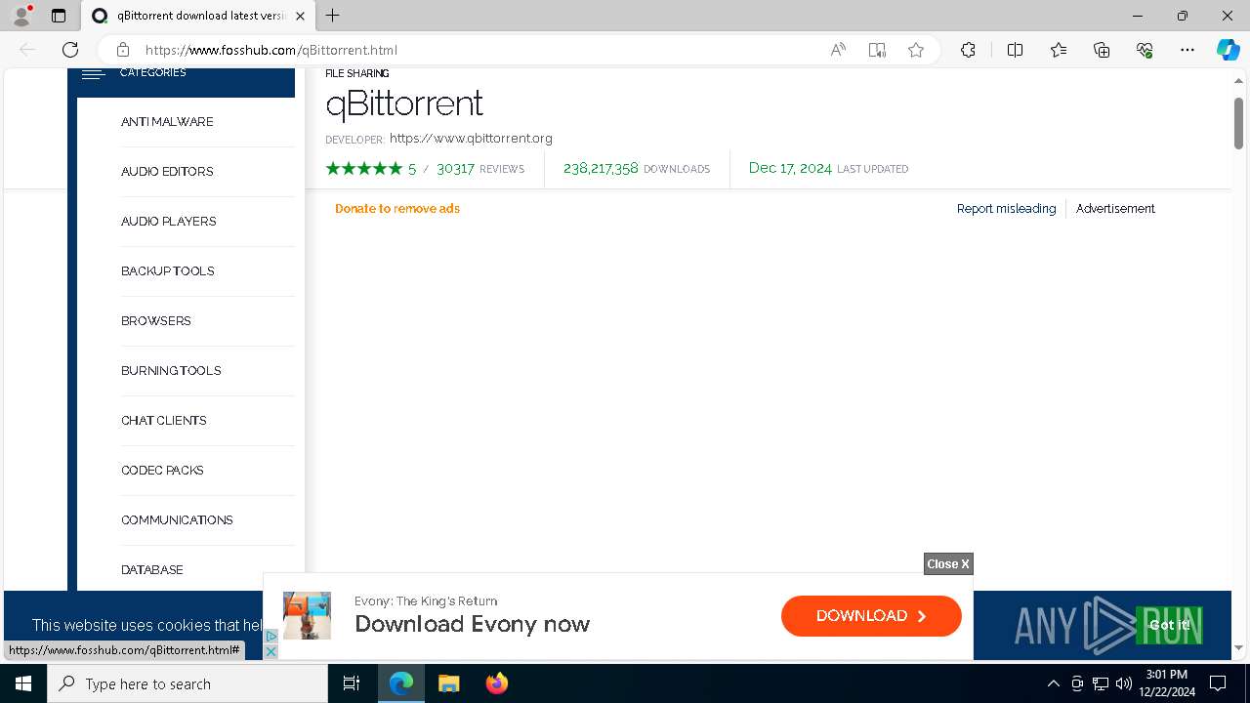Click Donate to remove ads
The width and height of the screenshot is (1250, 703).
tap(397, 209)
